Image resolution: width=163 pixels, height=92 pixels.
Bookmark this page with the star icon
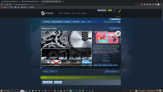click(139, 5)
